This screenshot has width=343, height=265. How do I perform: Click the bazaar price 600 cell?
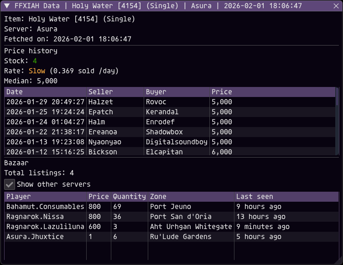94,227
